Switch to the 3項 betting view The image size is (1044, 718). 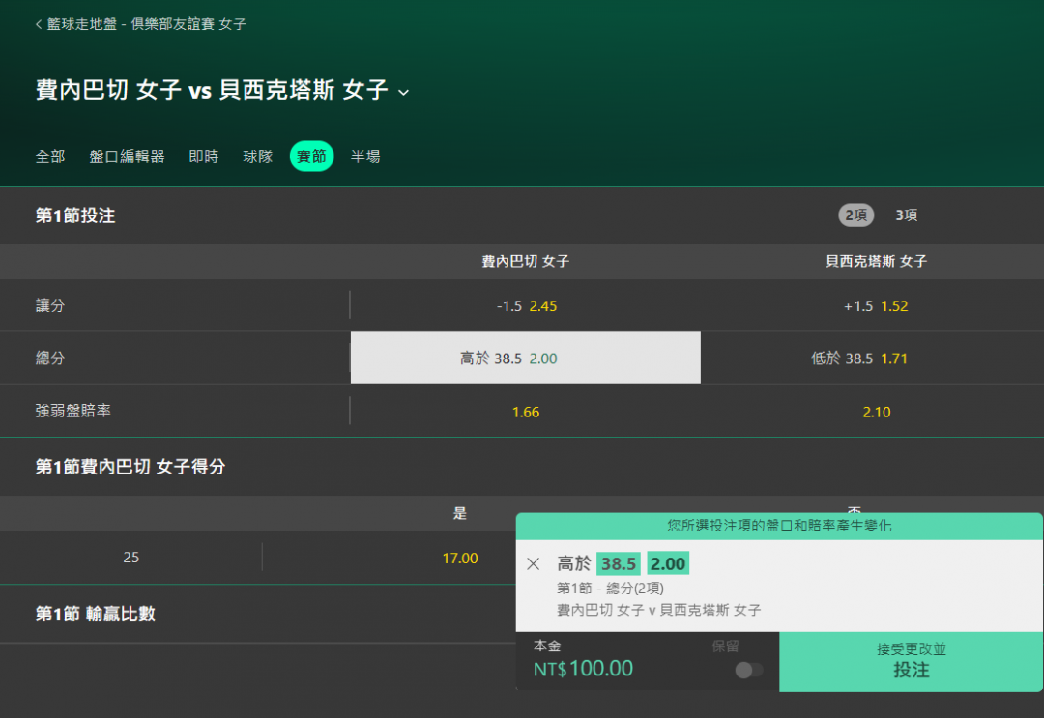pos(906,215)
